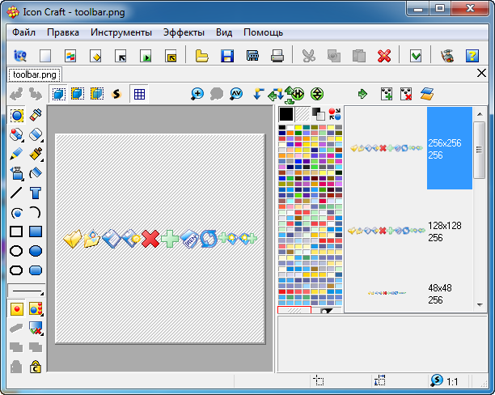The width and height of the screenshot is (495, 395).
Task: Select the text T tool
Action: 36,193
